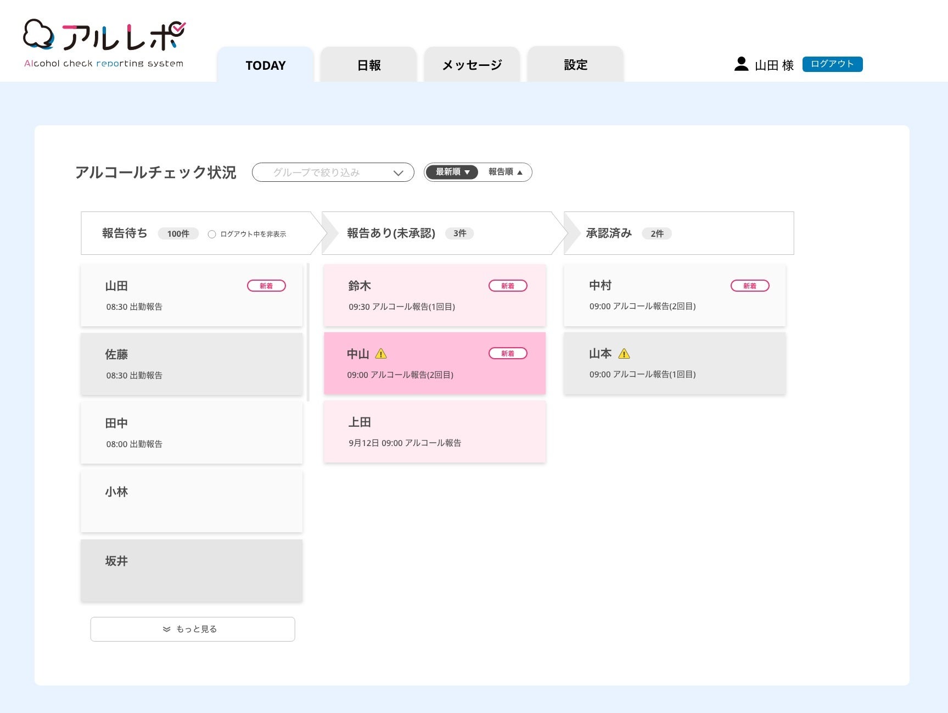Select the pink highlighted 中山 report card
Viewport: 948px width, 713px height.
(x=435, y=363)
